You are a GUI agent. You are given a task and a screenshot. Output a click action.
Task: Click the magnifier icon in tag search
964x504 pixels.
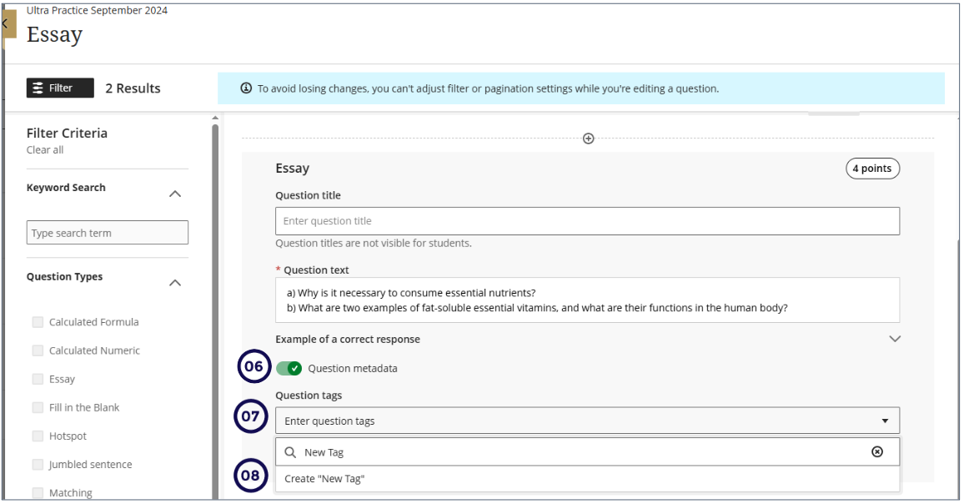click(290, 452)
